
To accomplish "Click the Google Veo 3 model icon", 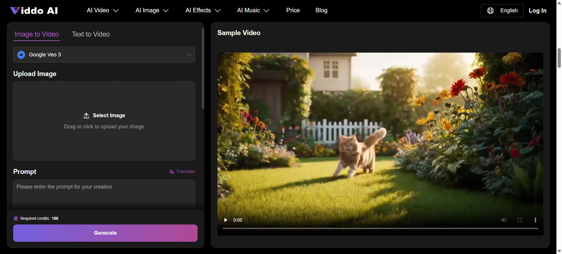I will tap(21, 55).
